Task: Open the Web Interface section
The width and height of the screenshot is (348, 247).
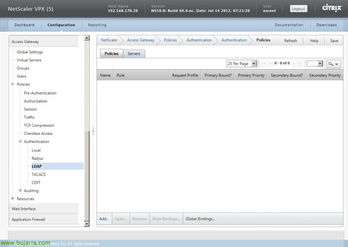Action: tap(43, 209)
